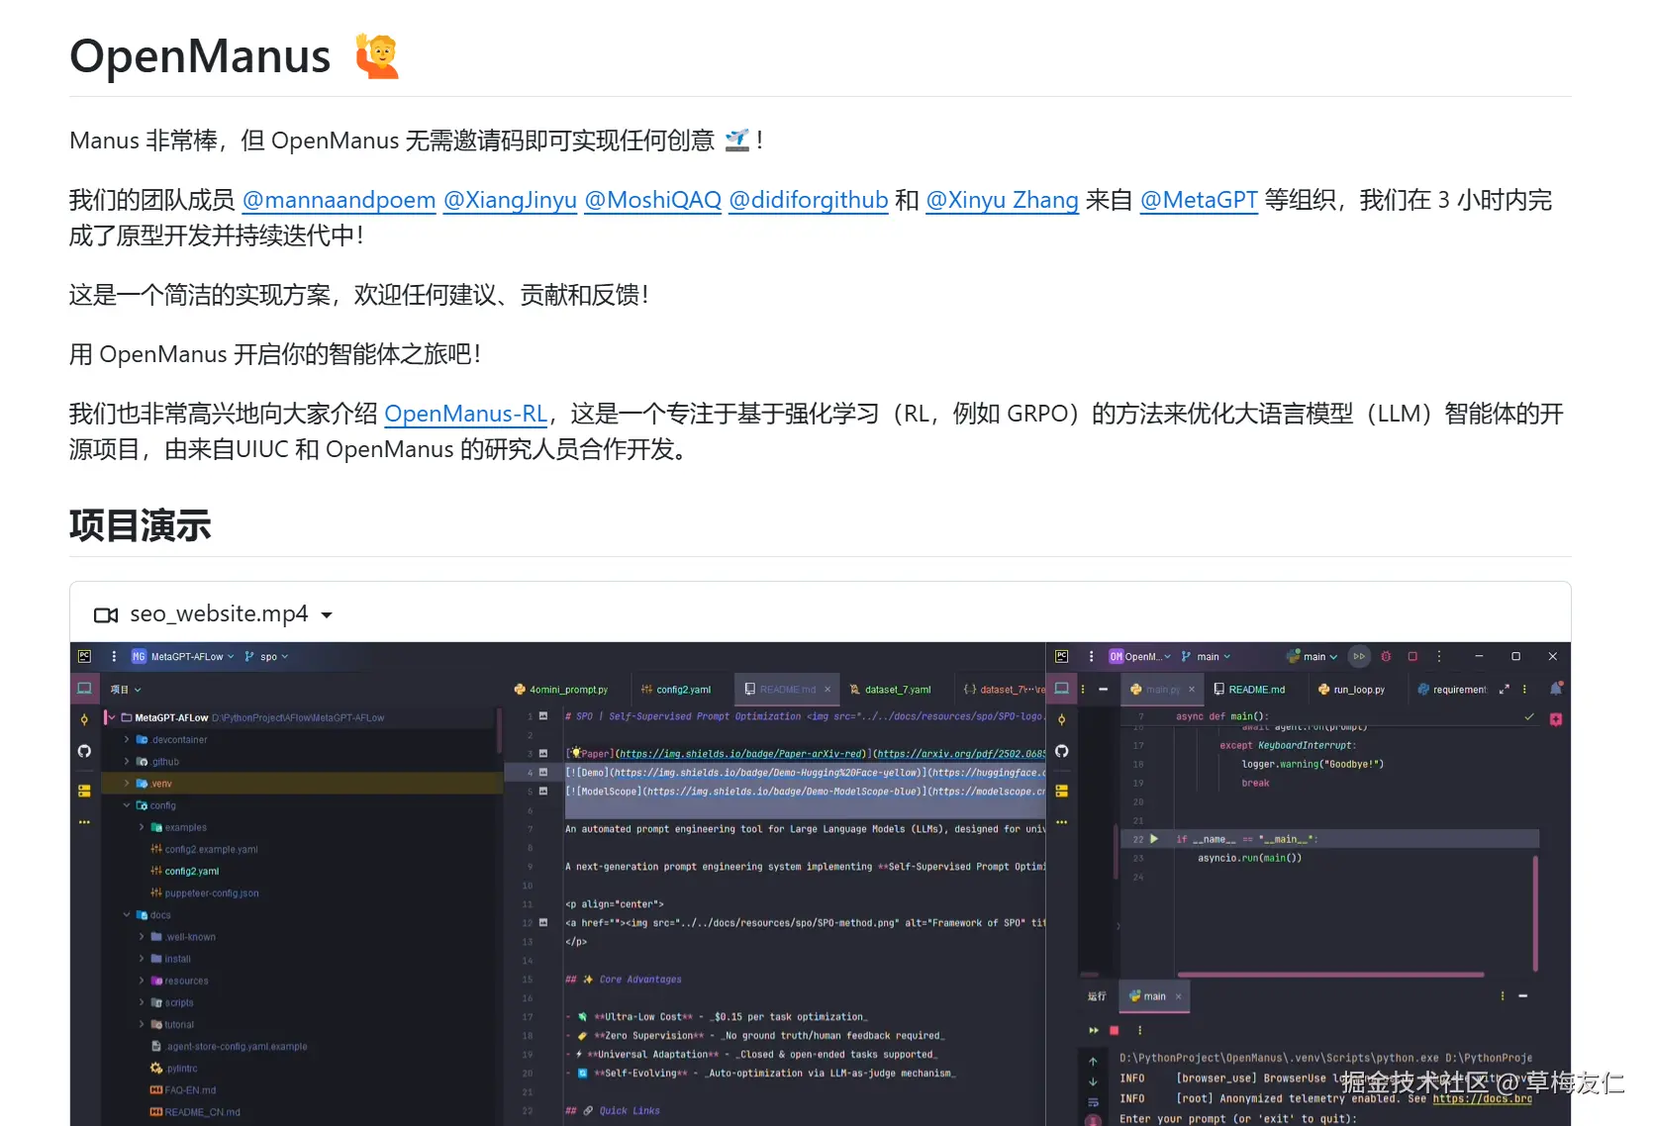Open the @XiangJinyu profile link
This screenshot has height=1126, width=1654.
click(510, 200)
